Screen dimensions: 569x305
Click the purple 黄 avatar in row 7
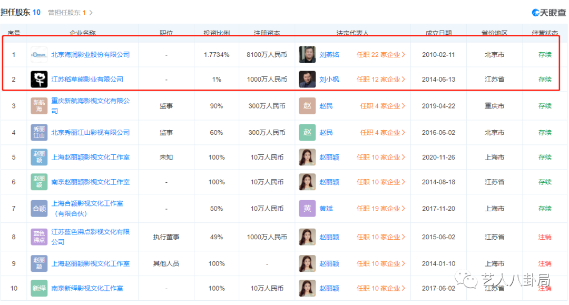[307, 209]
